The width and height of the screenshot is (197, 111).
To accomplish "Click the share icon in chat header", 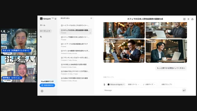I will click(x=192, y=19).
